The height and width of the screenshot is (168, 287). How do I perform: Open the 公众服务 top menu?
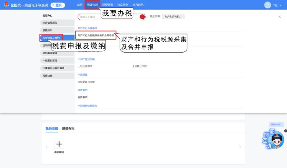click(x=123, y=5)
